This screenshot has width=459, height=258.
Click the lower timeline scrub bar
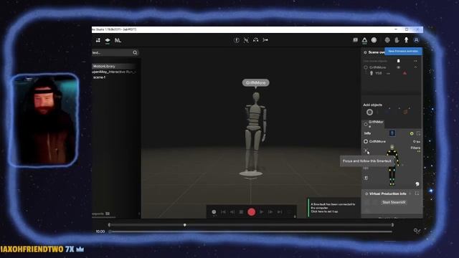251,231
